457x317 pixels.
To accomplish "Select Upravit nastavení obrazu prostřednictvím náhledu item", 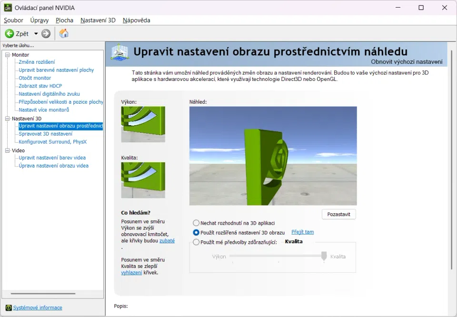I will point(60,126).
